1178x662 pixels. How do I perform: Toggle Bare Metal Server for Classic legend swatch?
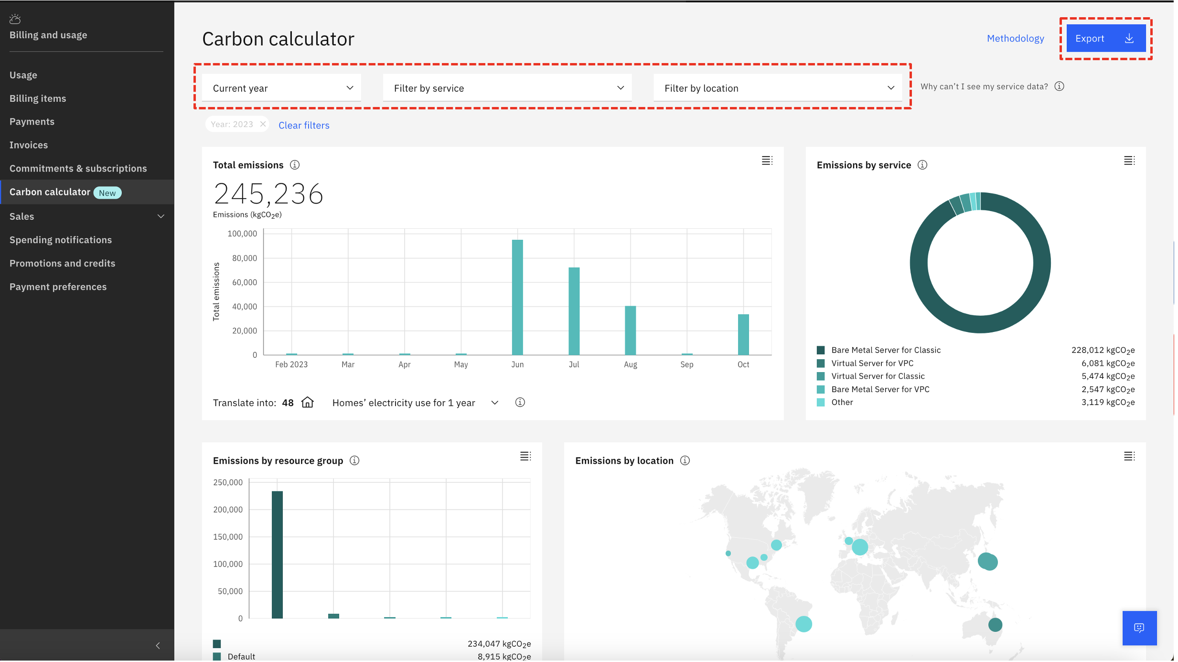tap(821, 351)
